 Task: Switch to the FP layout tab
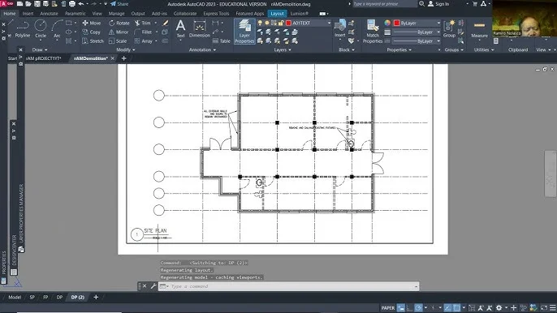pos(45,298)
